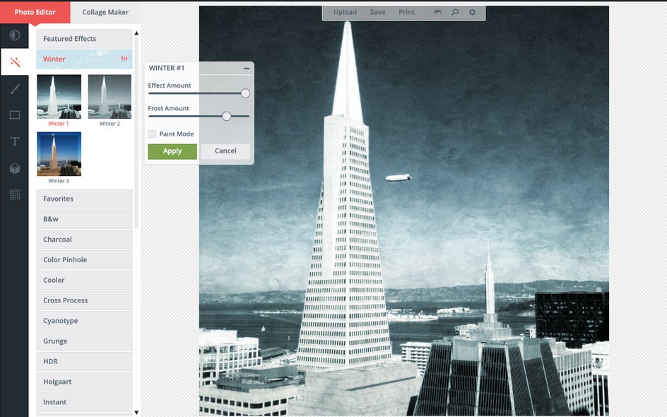This screenshot has height=417, width=667.
Task: Click the undo arrow in top toolbar
Action: 438,12
